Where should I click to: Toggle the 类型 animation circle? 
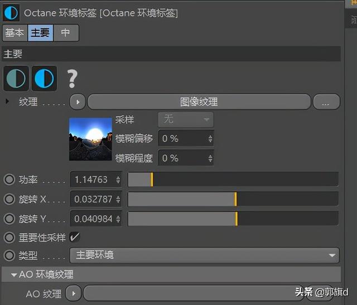tap(9, 255)
